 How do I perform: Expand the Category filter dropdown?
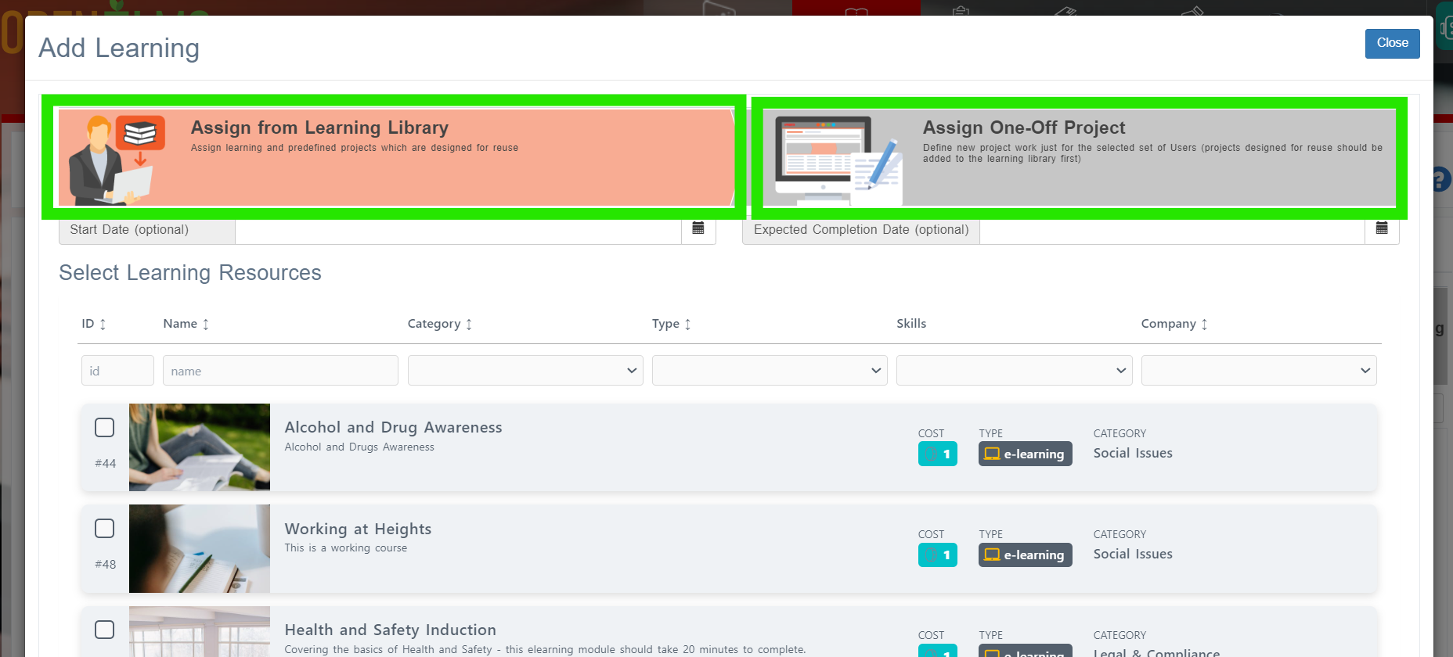(x=525, y=371)
